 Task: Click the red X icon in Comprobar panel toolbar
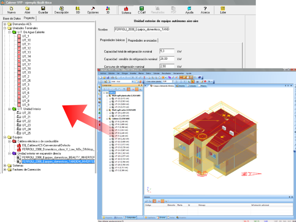pos(133,89)
